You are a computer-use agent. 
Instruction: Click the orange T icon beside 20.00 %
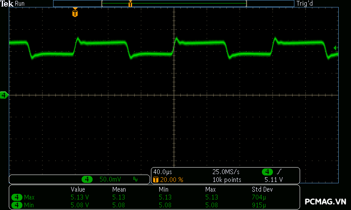[155, 179]
